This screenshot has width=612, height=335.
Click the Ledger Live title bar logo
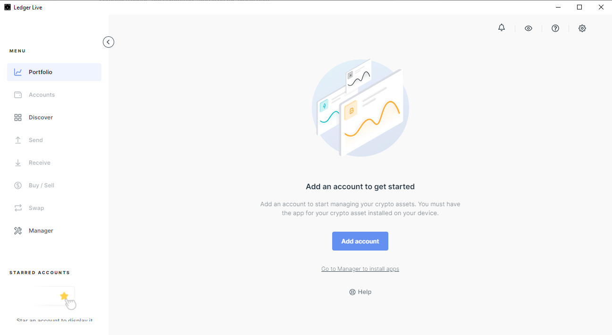coord(8,7)
